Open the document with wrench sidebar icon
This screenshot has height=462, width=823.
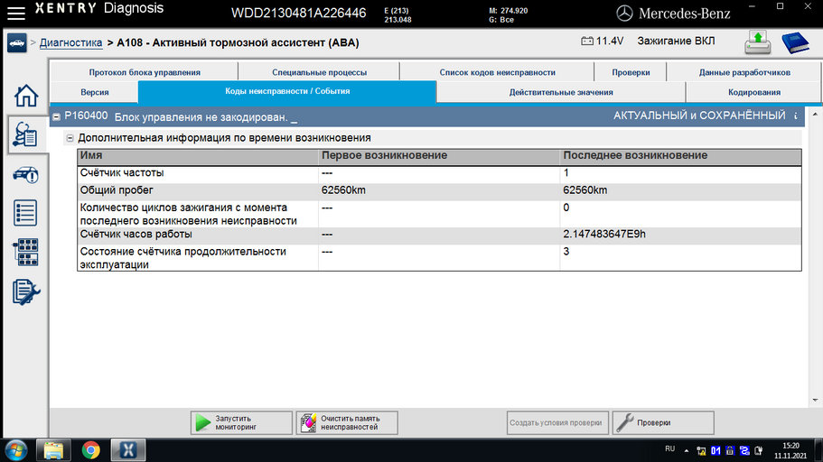[25, 292]
